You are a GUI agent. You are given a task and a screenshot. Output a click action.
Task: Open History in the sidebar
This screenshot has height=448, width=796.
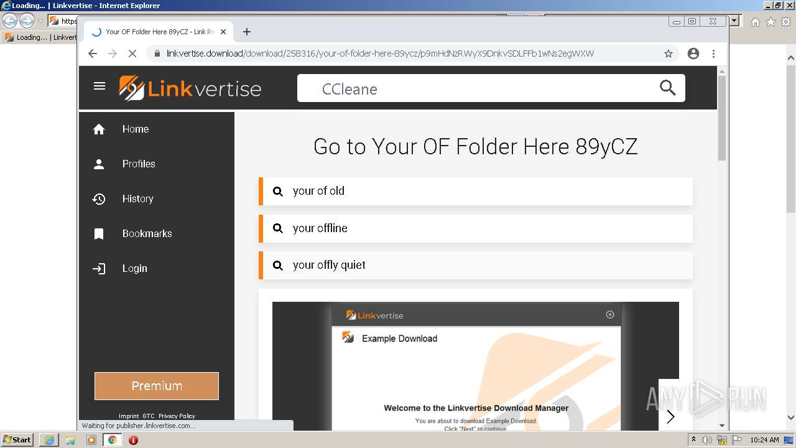137,198
